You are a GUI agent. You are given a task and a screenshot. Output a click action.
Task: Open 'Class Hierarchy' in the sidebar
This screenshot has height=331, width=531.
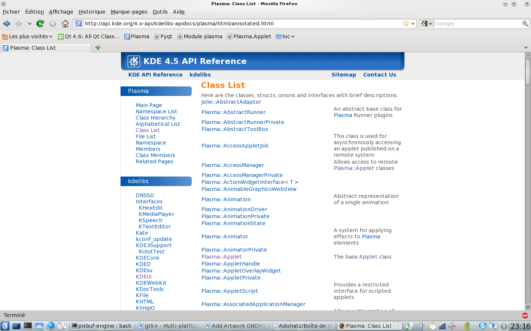155,118
